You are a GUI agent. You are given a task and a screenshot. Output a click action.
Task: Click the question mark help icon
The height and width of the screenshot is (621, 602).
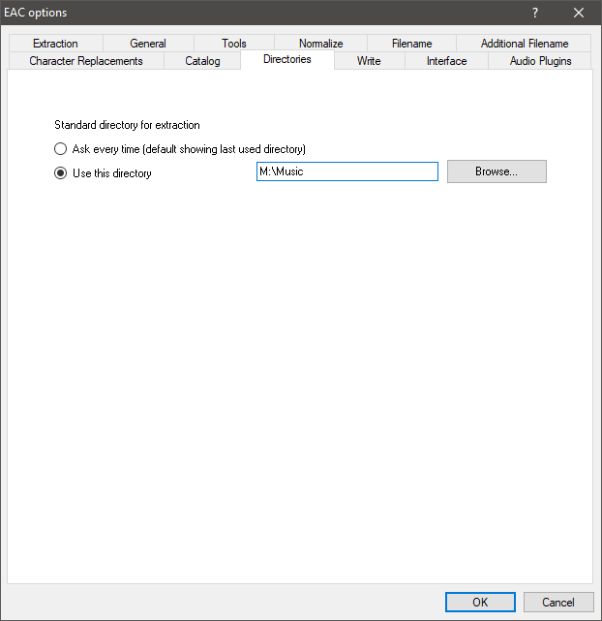[535, 13]
